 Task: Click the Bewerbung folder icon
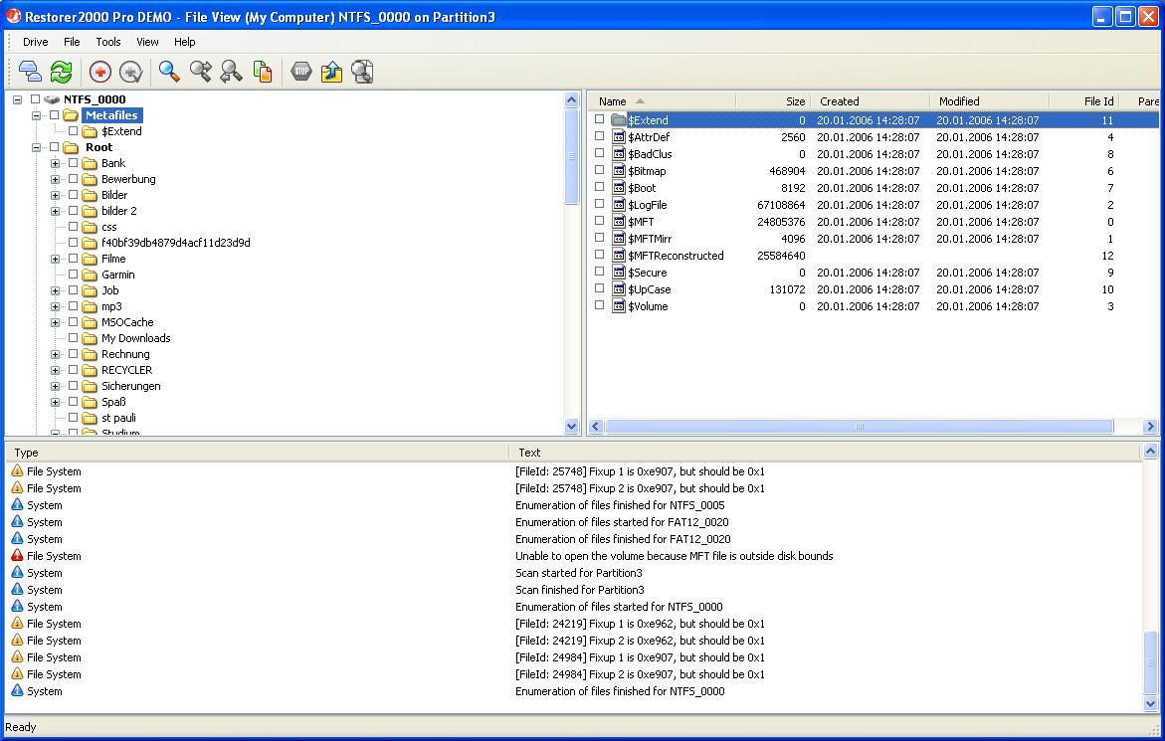[90, 179]
